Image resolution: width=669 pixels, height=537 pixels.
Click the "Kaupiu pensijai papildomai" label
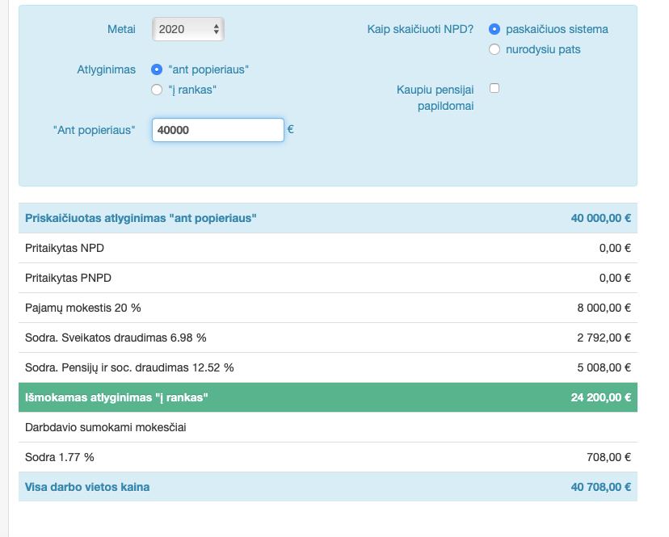435,98
